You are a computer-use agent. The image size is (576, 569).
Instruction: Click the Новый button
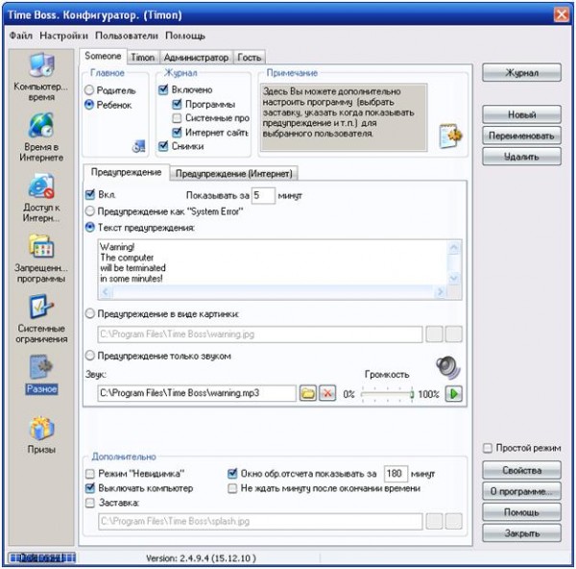[521, 114]
